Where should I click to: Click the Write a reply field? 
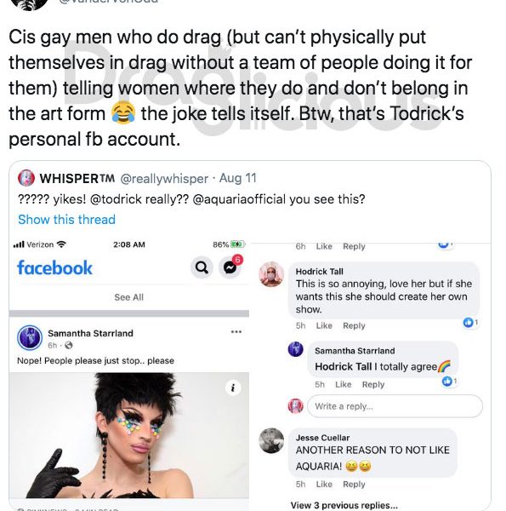point(395,406)
